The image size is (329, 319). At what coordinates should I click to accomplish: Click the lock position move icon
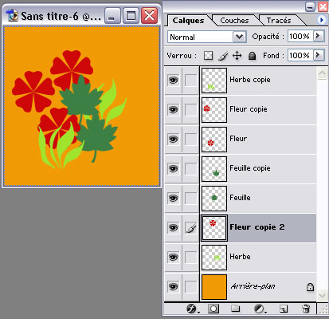coord(237,56)
